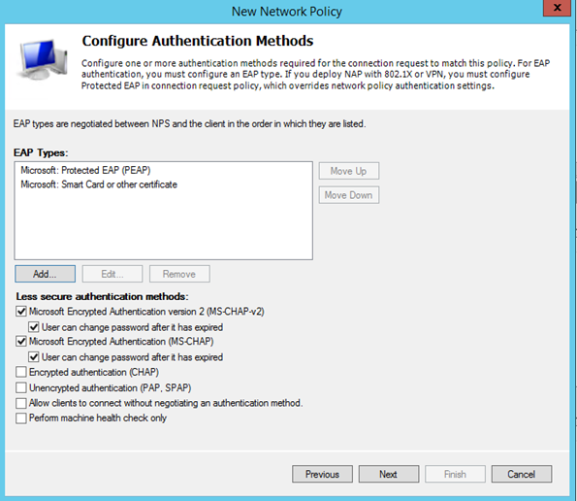Click the Remove button

(x=179, y=274)
